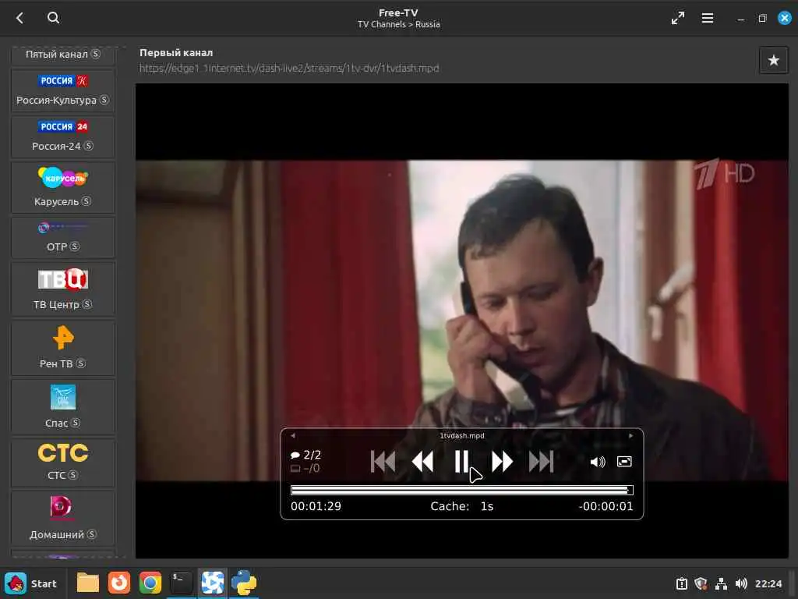Select the Россия-24 channel
The image size is (798, 599).
63,137
